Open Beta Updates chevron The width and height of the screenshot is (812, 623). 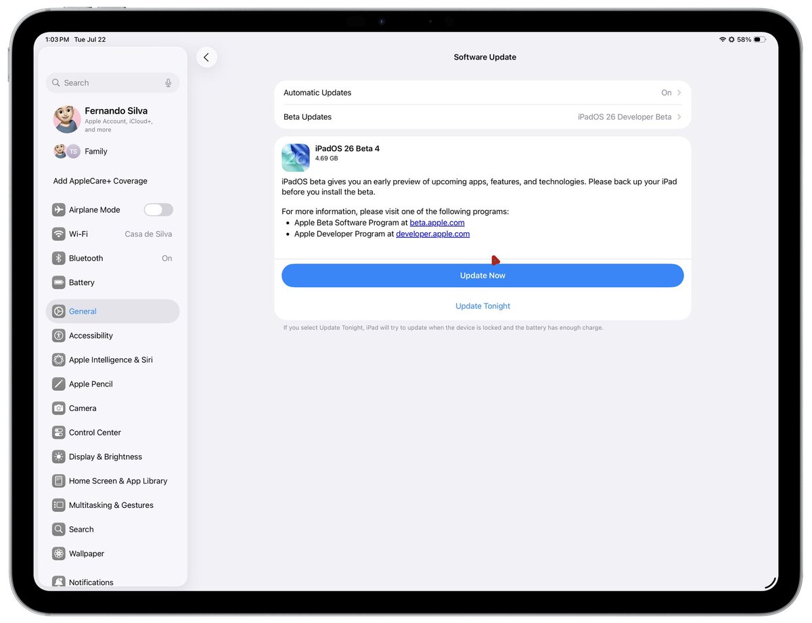point(679,117)
